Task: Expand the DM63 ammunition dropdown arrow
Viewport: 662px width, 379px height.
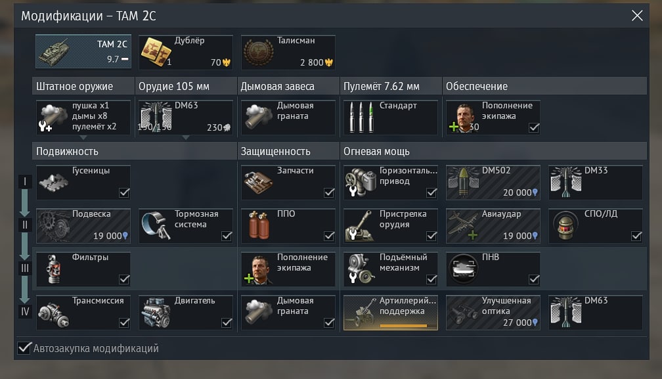Action: tap(186, 137)
